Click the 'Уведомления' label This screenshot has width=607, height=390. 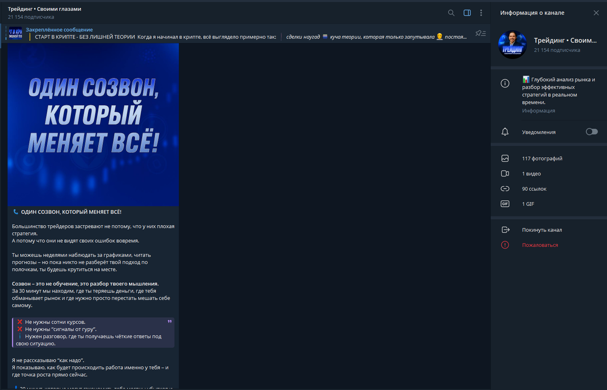point(539,132)
